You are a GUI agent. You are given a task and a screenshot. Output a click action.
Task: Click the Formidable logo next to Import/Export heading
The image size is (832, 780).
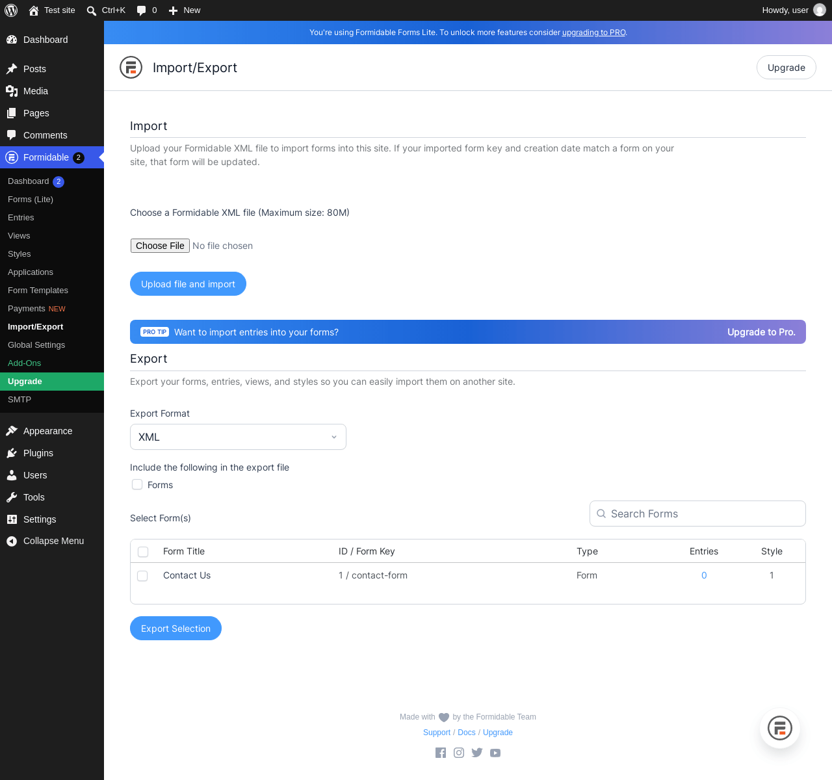131,68
